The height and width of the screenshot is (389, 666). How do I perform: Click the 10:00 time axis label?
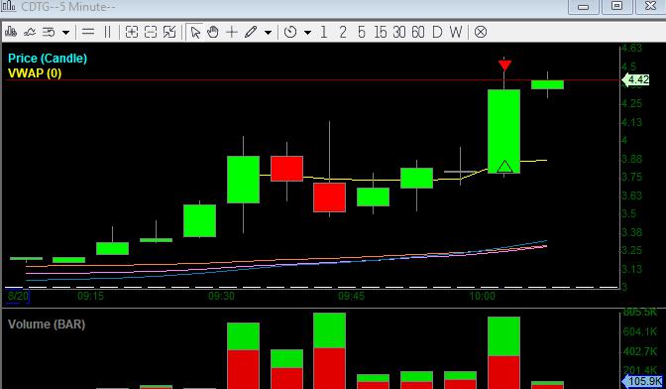pos(482,296)
